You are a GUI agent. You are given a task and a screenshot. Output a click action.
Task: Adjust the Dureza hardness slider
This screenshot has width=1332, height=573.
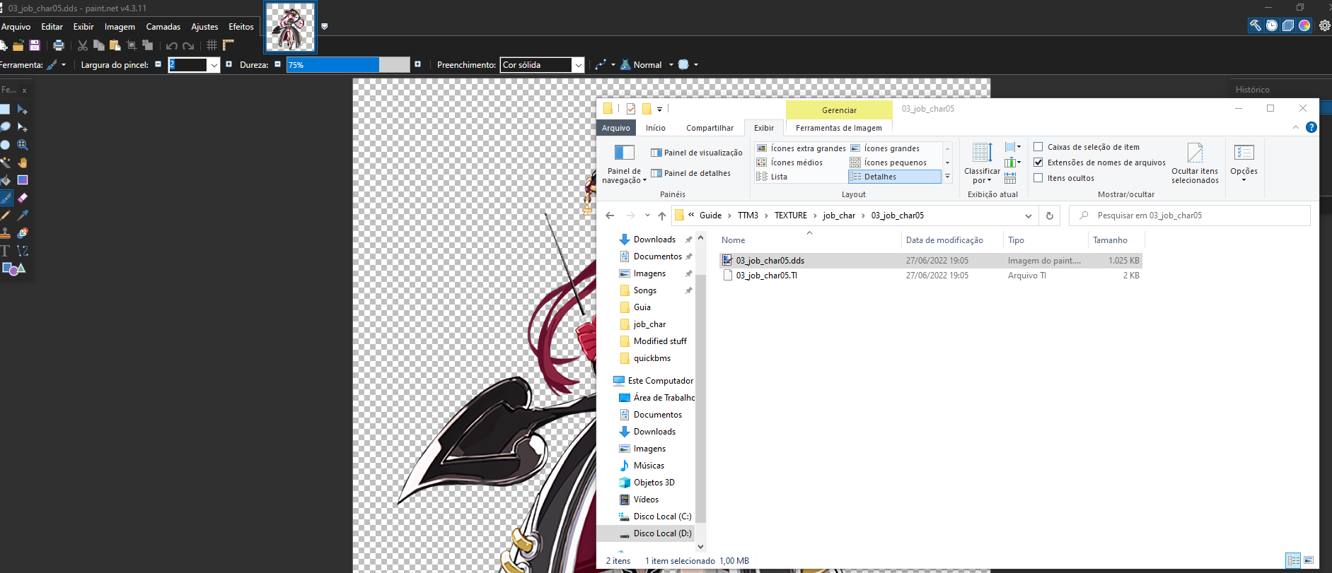coord(348,65)
